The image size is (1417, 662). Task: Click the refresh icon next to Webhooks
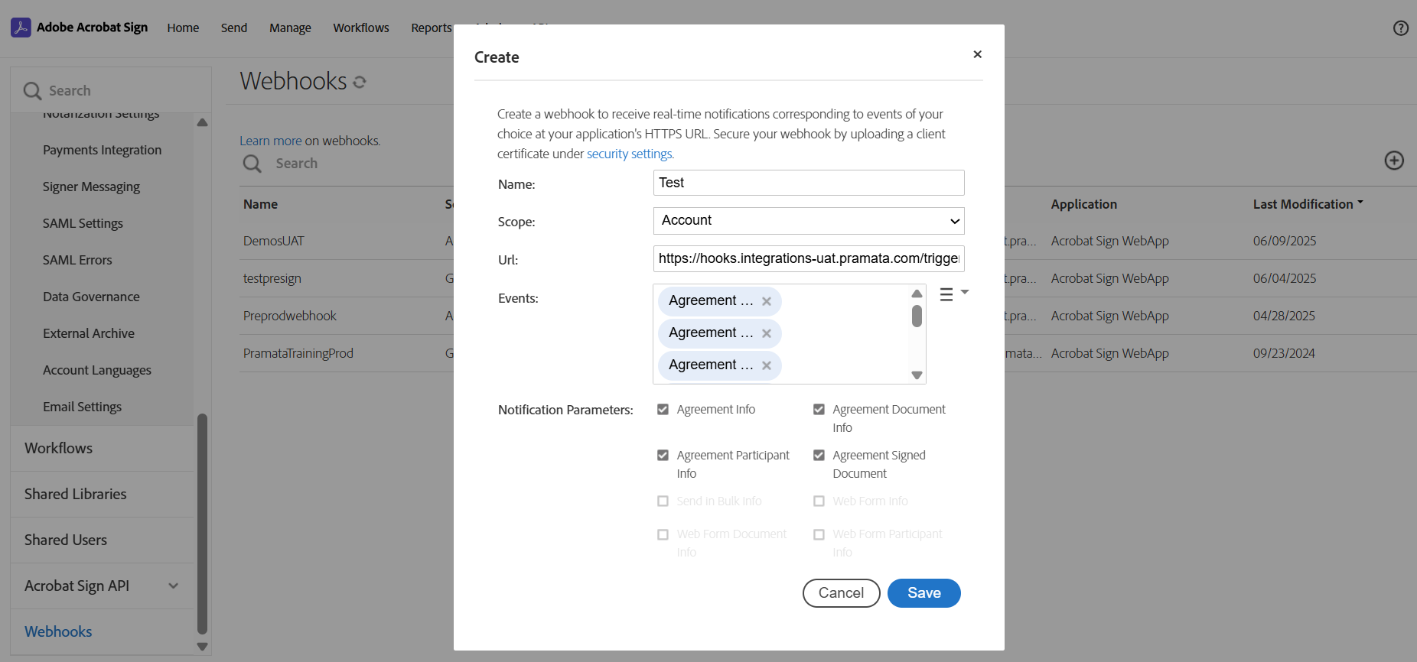[360, 82]
